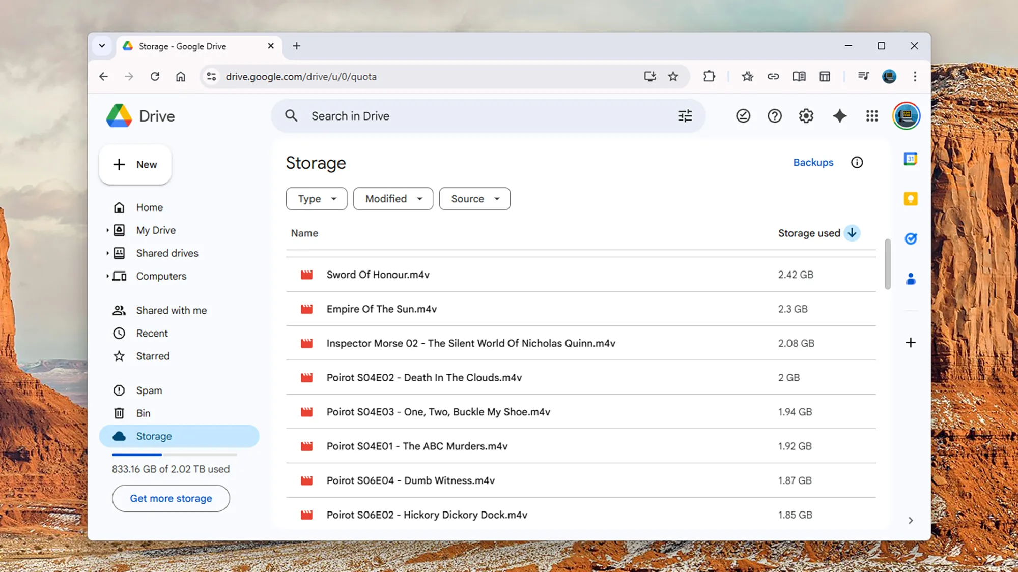The image size is (1018, 572).
Task: Open the Google apps grid
Action: coord(872,116)
